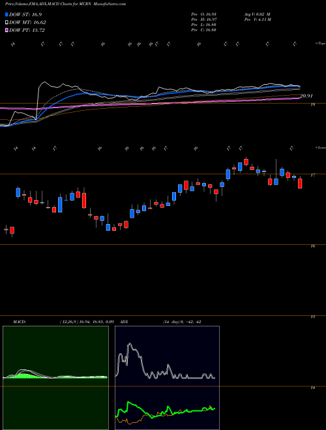
Task: Click the price axis label 16
Action: coord(313,246)
